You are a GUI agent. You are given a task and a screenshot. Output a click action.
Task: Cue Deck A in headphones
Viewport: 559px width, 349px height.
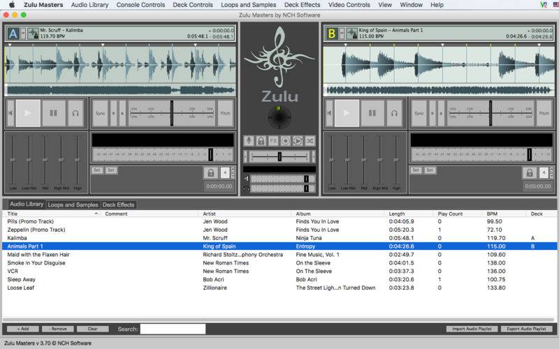tap(75, 113)
